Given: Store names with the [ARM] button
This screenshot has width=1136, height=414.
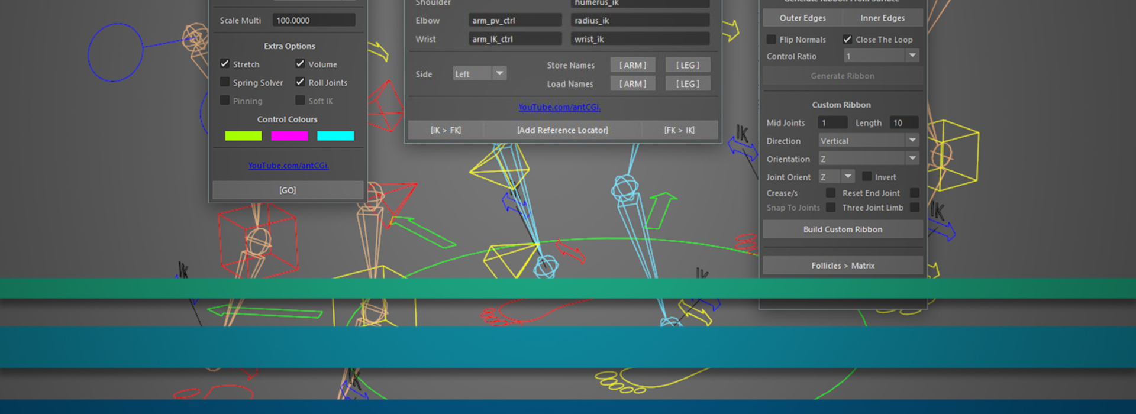Looking at the screenshot, I should point(632,65).
